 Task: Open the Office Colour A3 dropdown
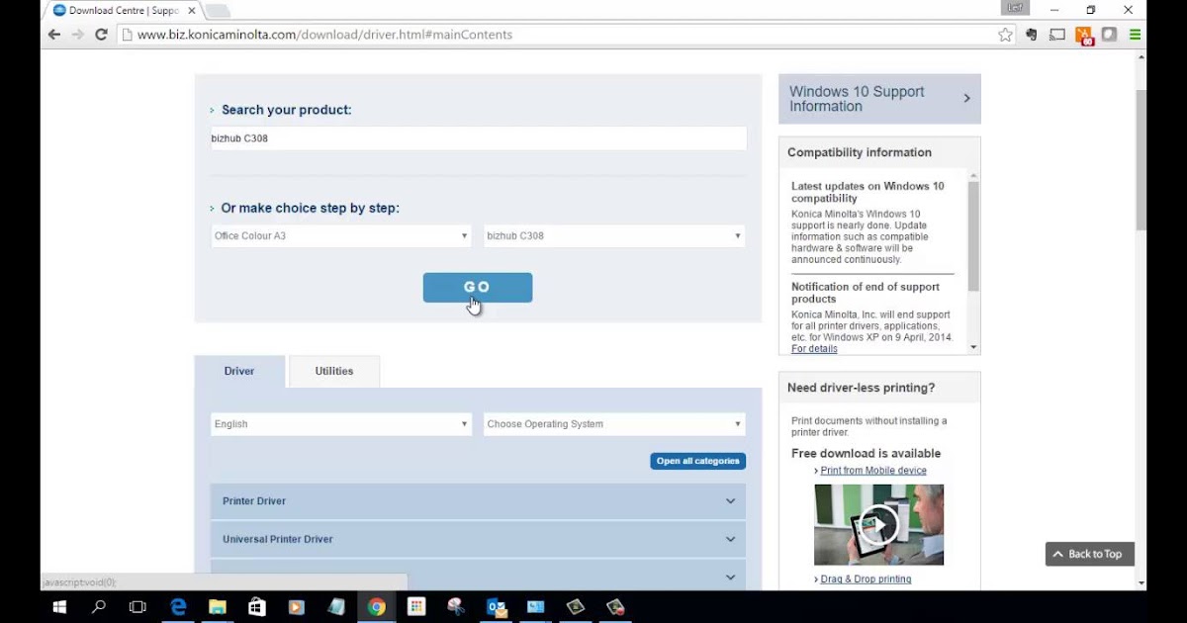click(341, 236)
